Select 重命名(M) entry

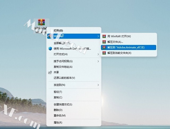point(74,115)
